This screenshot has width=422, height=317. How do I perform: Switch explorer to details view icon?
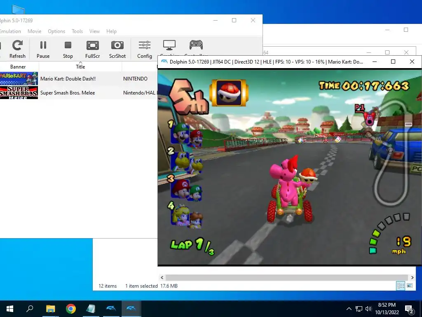click(x=401, y=286)
